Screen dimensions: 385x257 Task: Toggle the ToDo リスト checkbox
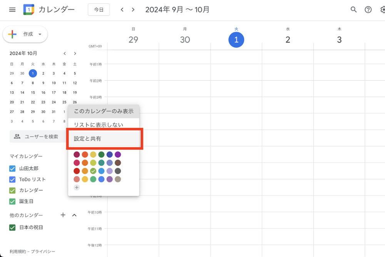coord(12,179)
